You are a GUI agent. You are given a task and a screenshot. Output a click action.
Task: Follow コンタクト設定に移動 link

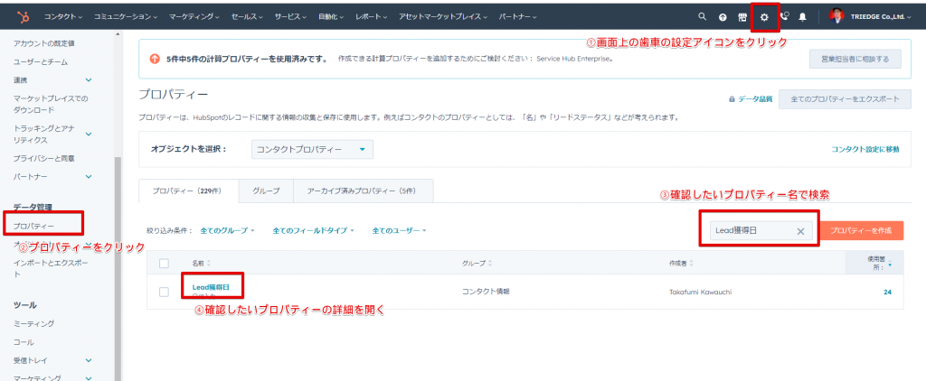(865, 149)
